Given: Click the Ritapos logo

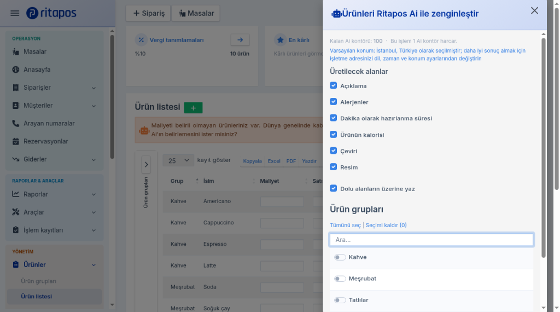Looking at the screenshot, I should pos(51,13).
